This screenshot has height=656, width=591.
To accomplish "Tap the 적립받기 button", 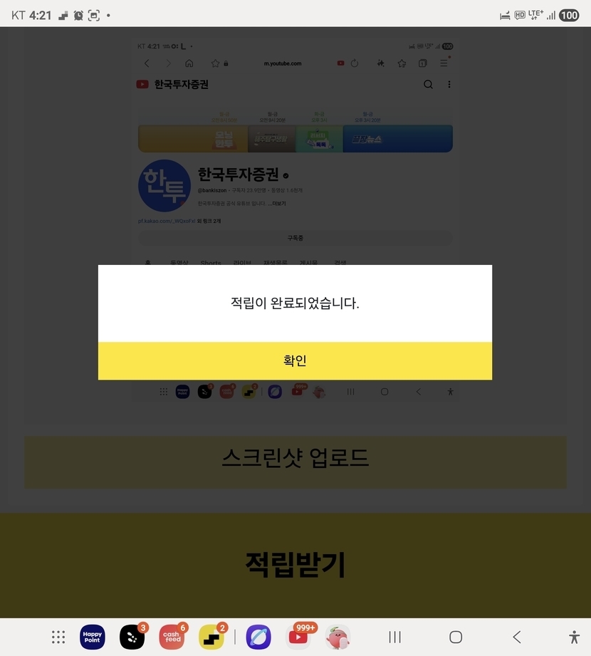I will click(x=295, y=566).
